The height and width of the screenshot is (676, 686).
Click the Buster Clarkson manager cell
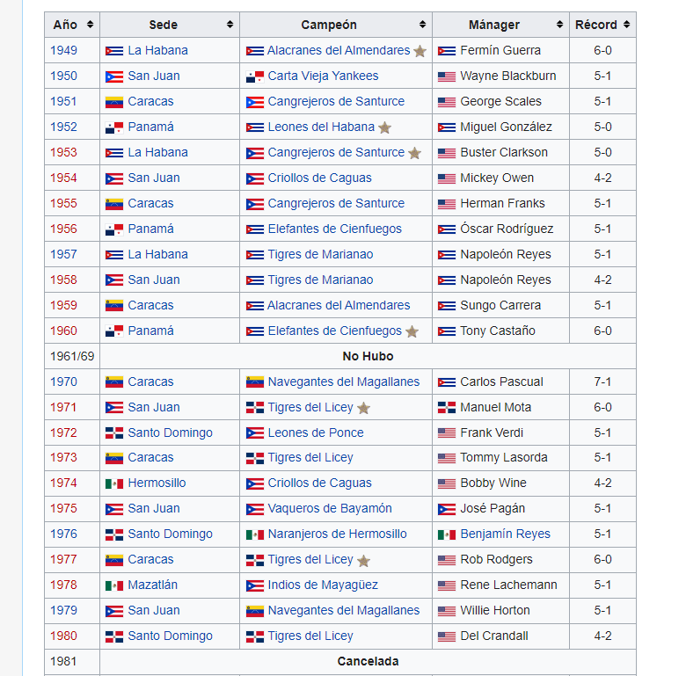click(x=501, y=152)
